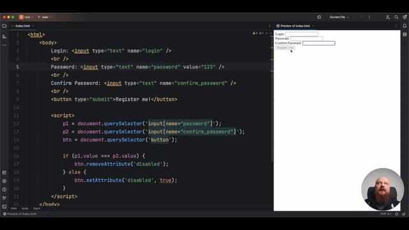Click line number 5 in the gutter

pos(17,67)
